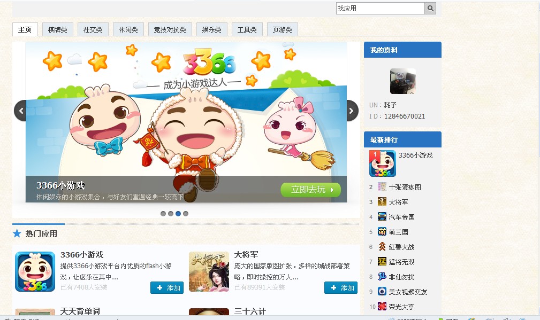Click the 荣光大亨 ranking icon
This screenshot has height=320, width=540.
[x=382, y=306]
